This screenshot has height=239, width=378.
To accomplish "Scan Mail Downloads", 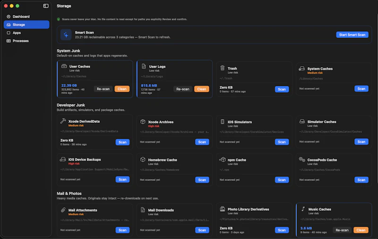I will (202, 230).
